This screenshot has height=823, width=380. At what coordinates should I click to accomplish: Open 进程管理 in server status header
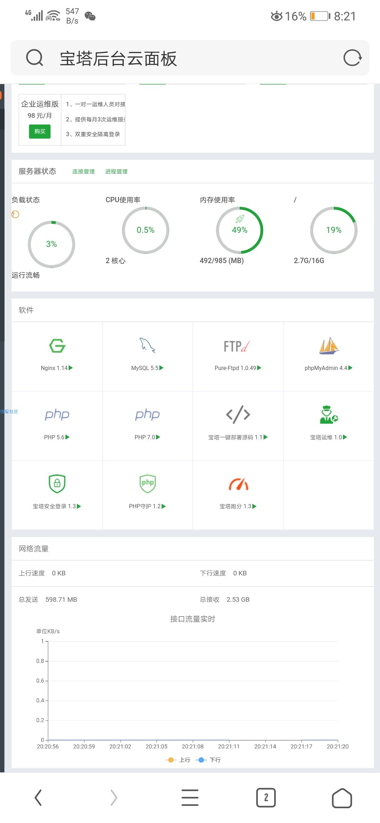[x=116, y=172]
